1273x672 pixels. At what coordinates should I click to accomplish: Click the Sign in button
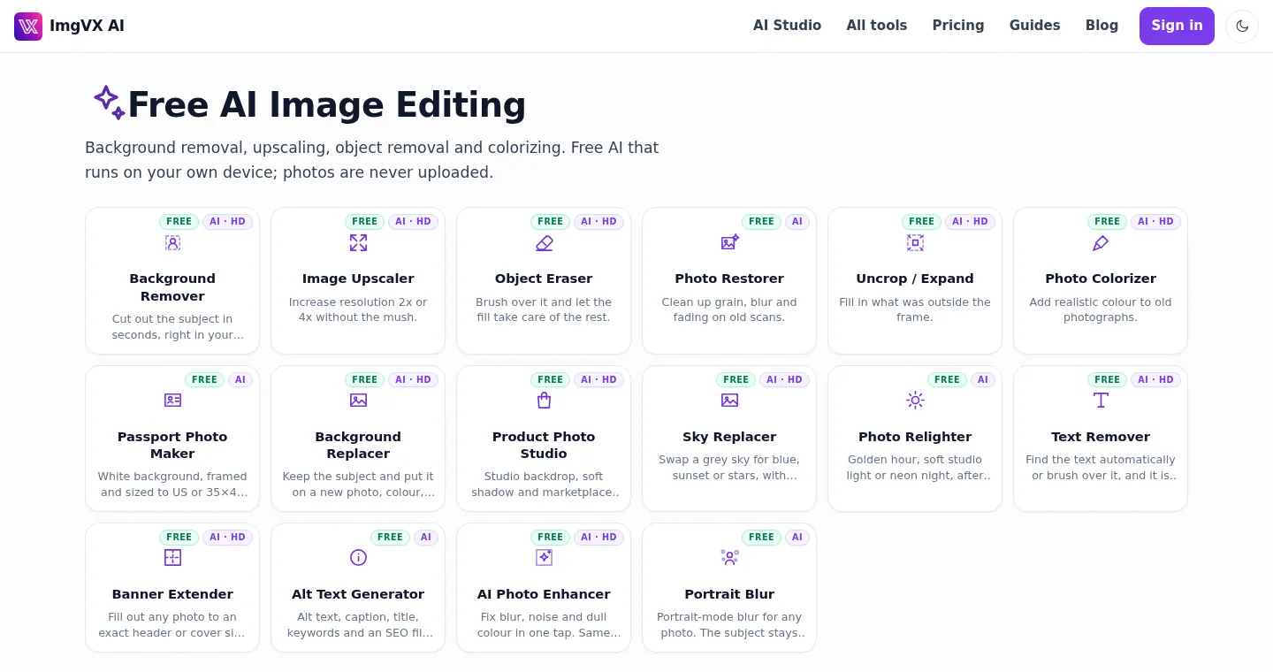(x=1177, y=26)
